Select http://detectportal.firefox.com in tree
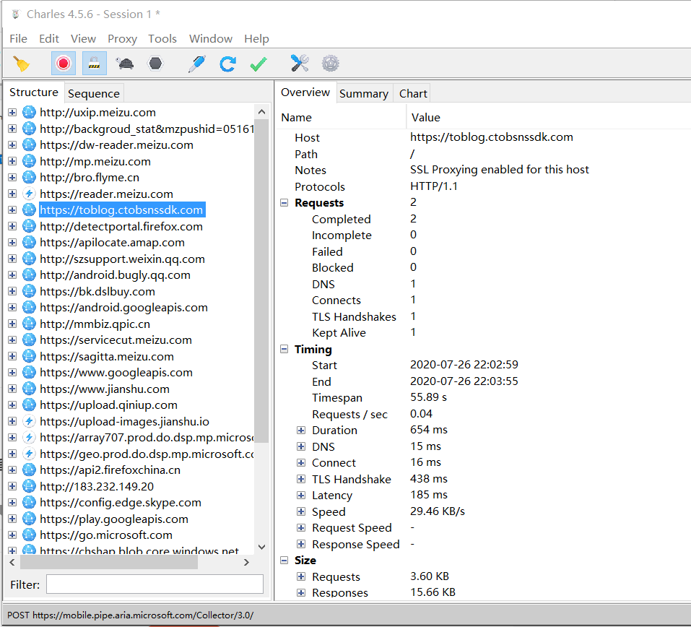The image size is (691, 627). [121, 226]
